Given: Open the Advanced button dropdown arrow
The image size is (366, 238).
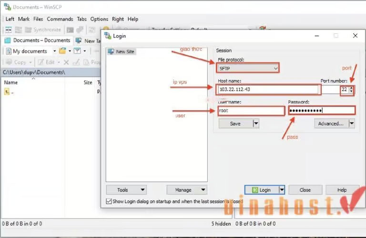Looking at the screenshot, I should (352, 124).
